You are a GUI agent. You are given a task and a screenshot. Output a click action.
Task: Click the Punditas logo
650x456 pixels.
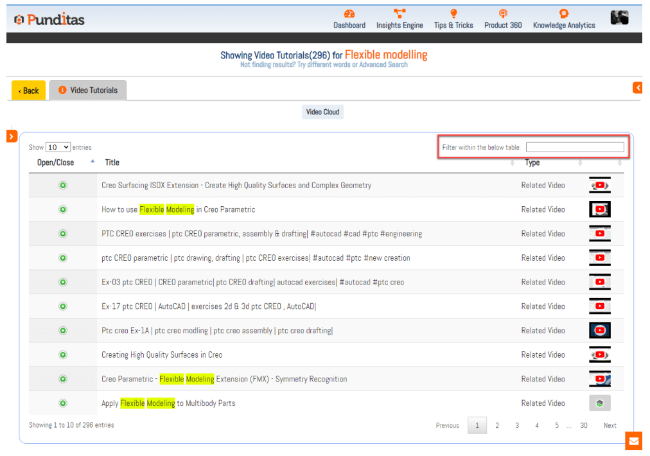[50, 20]
